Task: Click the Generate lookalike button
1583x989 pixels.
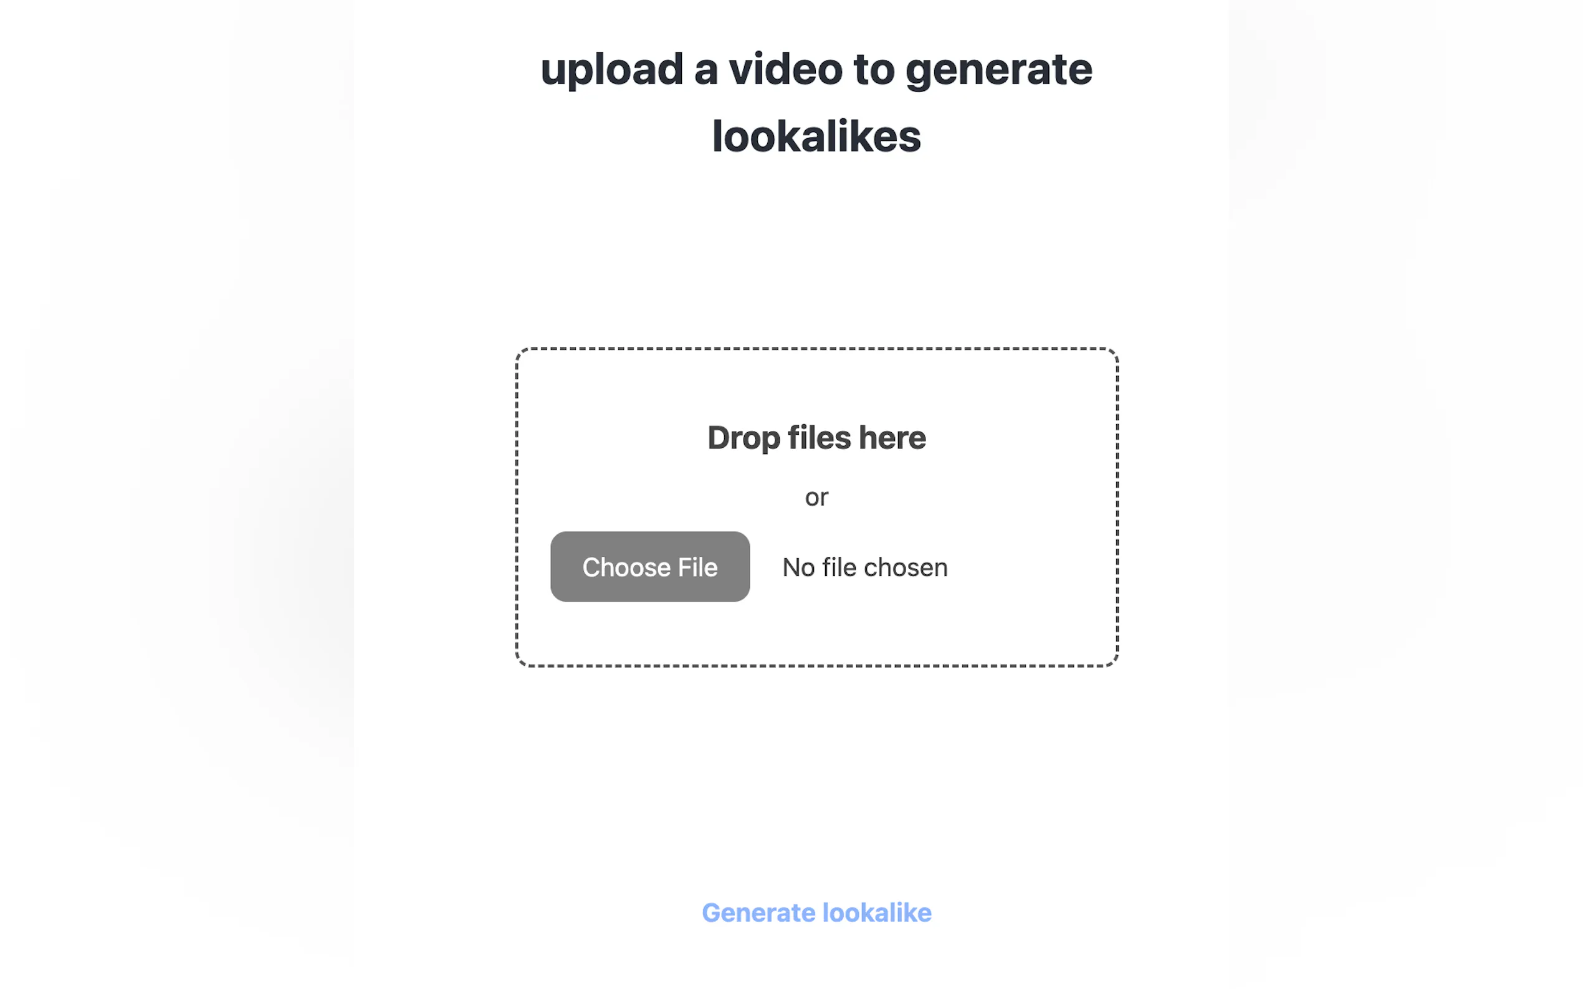Action: pyautogui.click(x=816, y=912)
